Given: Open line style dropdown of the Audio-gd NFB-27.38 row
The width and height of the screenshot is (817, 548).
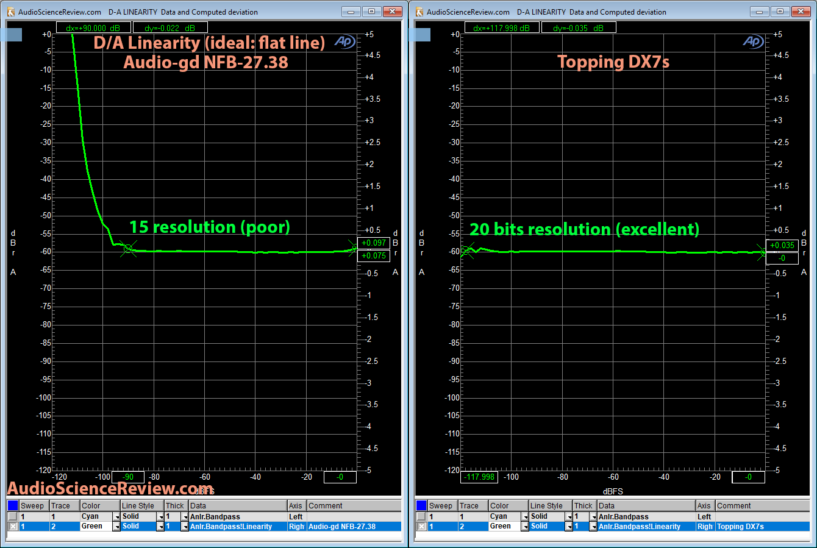Looking at the screenshot, I should coord(160,527).
